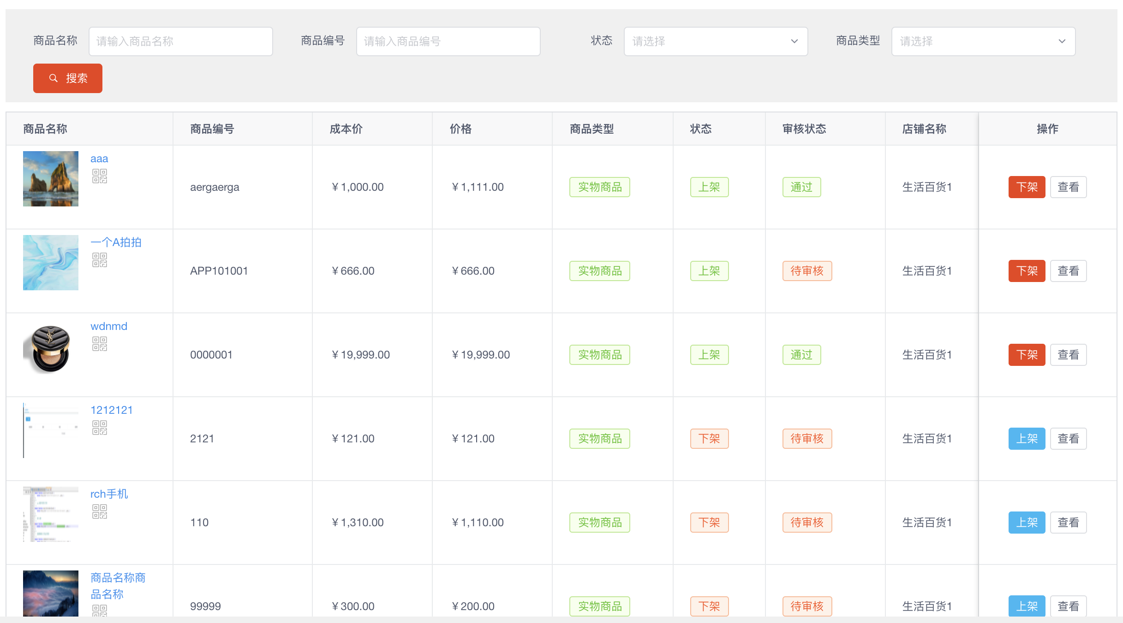Click the rch手机 product thumbnail
Image resolution: width=1123 pixels, height=623 pixels.
pos(51,514)
